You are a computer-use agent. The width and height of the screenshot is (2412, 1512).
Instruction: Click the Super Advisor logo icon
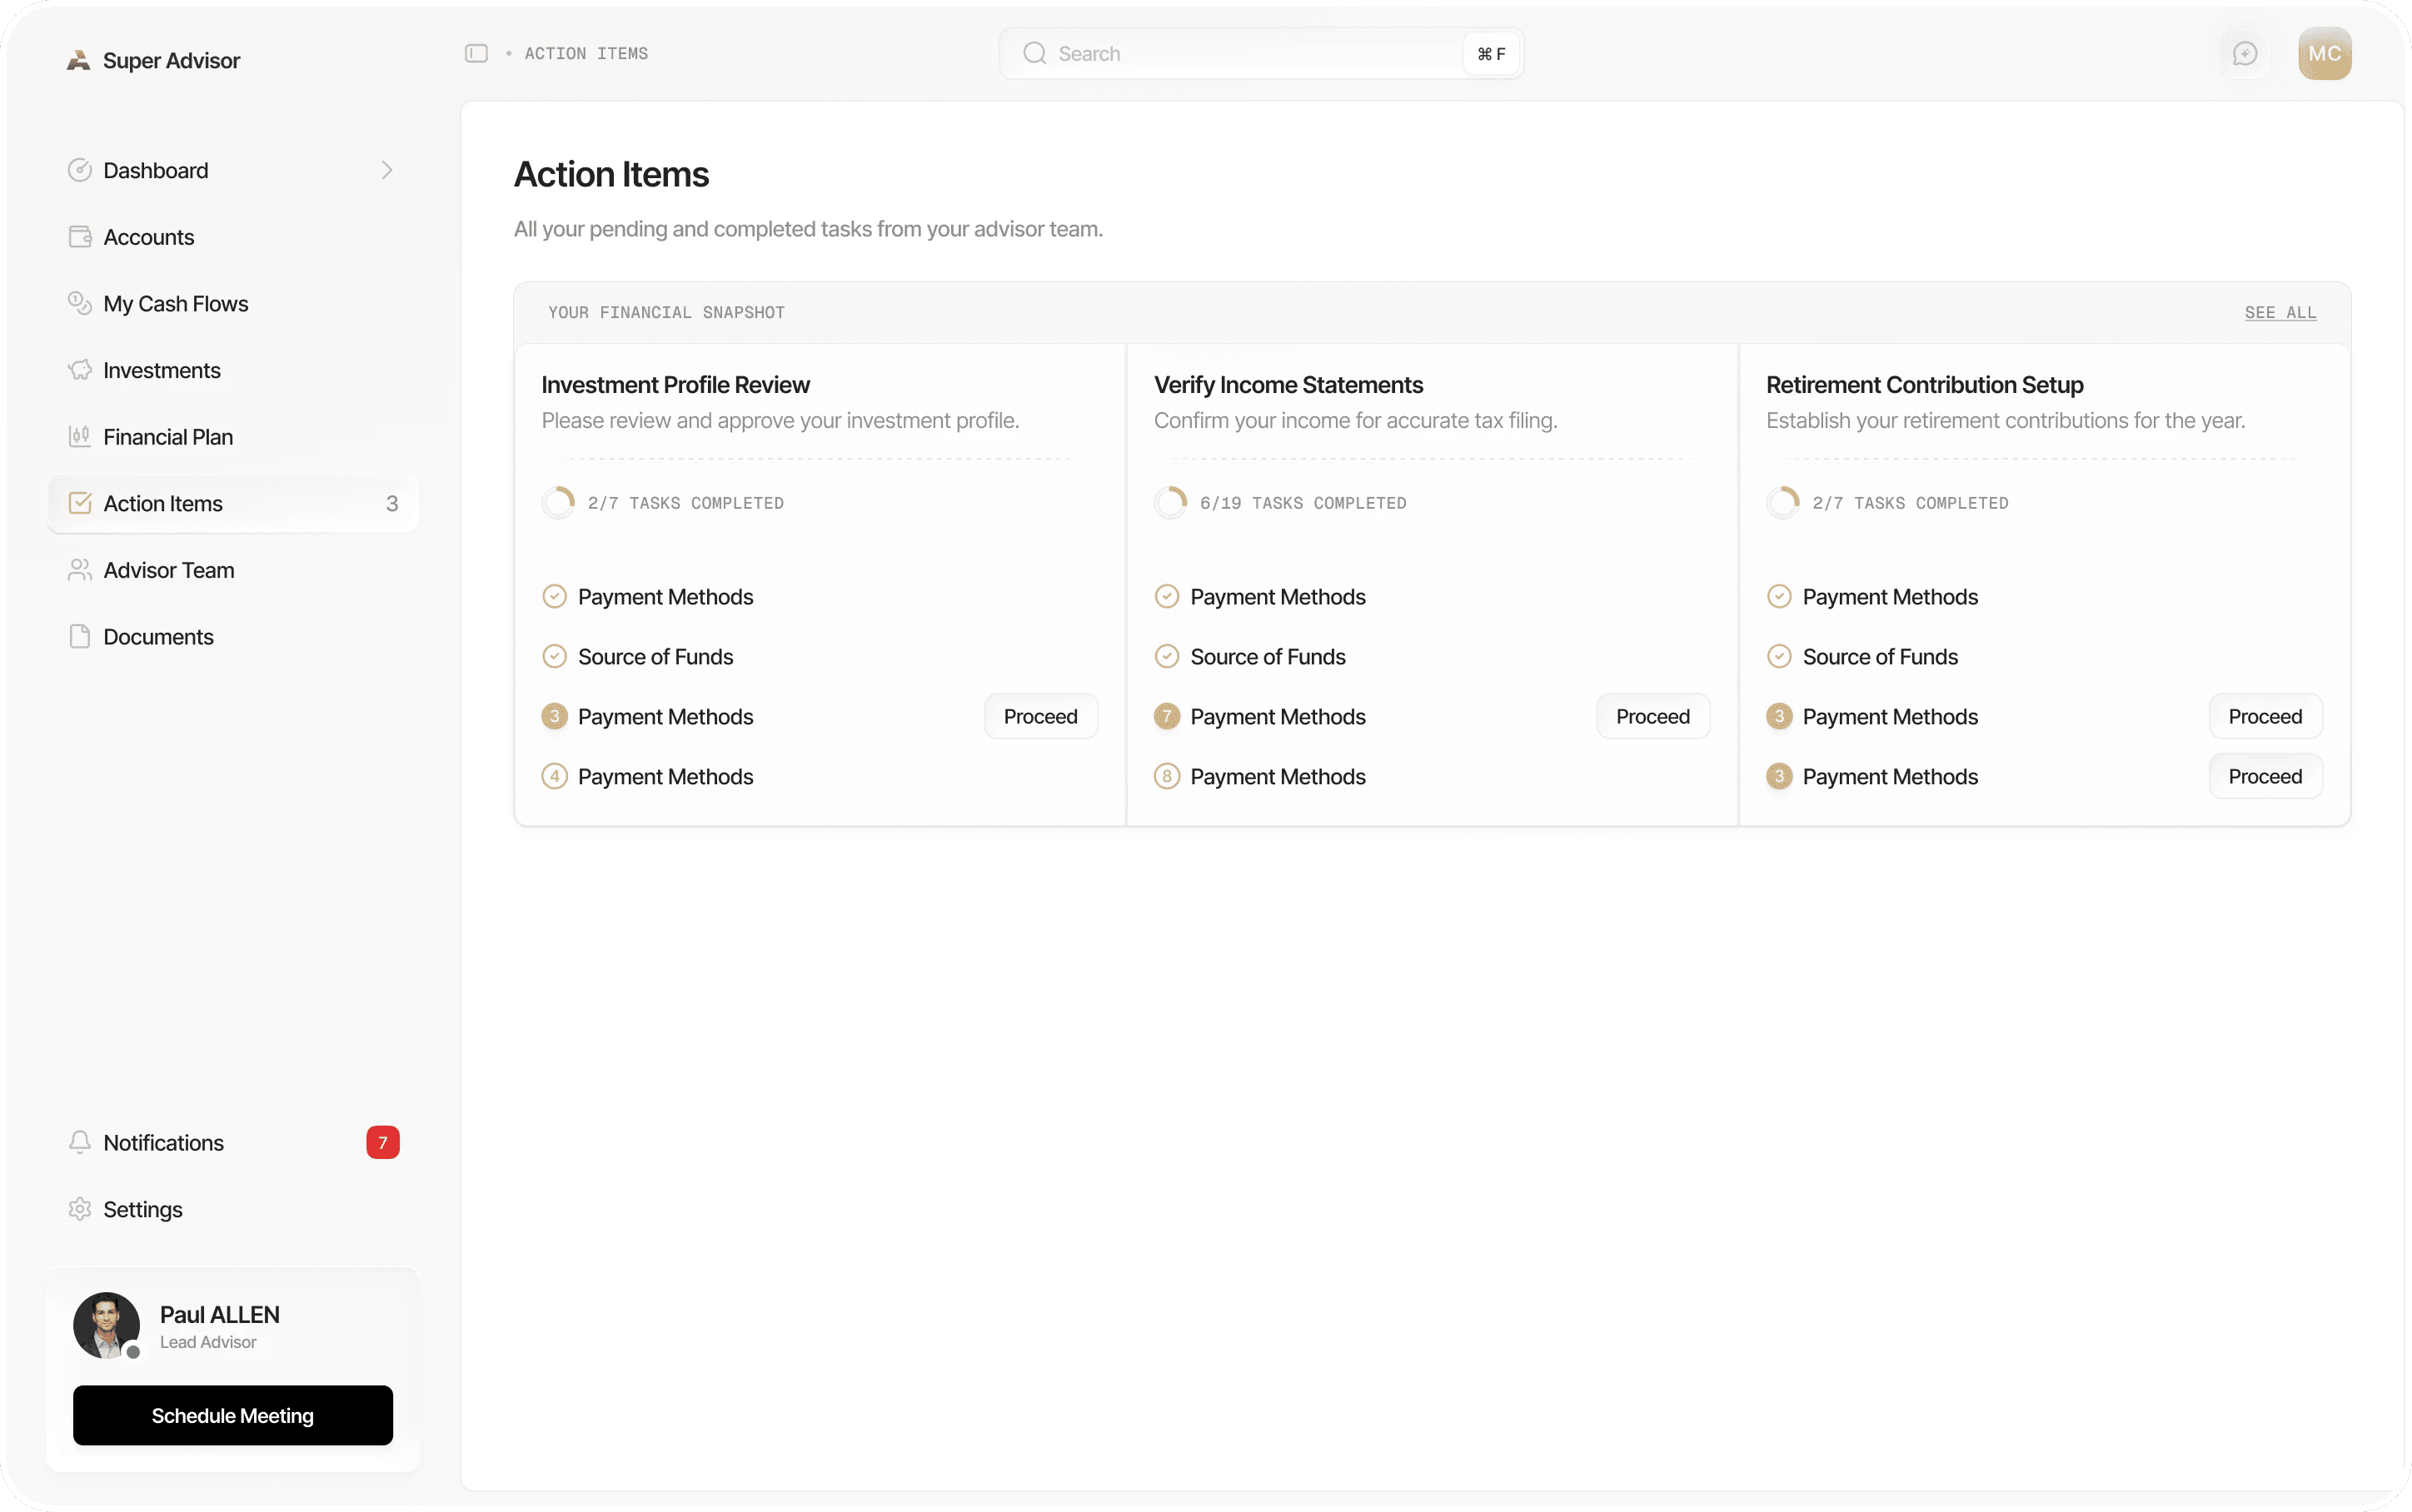(78, 60)
